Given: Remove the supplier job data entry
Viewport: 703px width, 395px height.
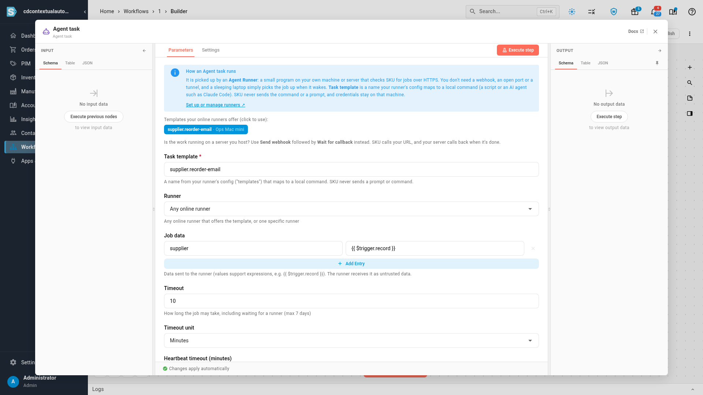Looking at the screenshot, I should [533, 249].
